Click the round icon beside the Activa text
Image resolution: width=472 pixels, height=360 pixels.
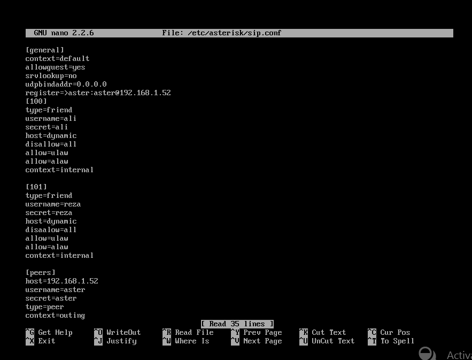click(428, 354)
